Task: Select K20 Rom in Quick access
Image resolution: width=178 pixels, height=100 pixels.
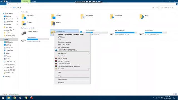Action: tap(9, 27)
